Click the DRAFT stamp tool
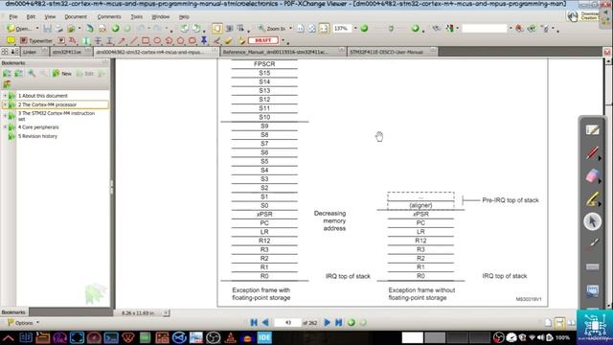613x345 pixels. click(263, 40)
